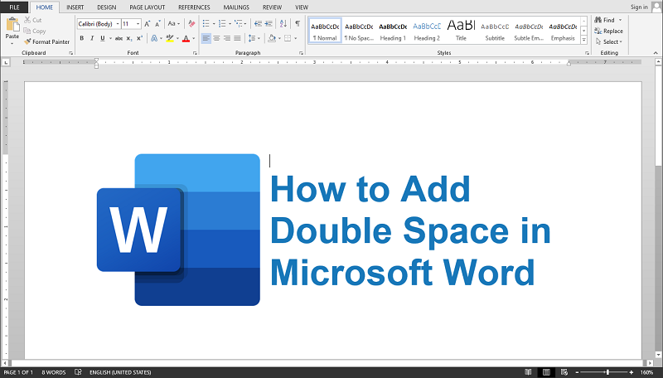Switch to Web Layout view in status bar
The height and width of the screenshot is (378, 663).
(564, 372)
